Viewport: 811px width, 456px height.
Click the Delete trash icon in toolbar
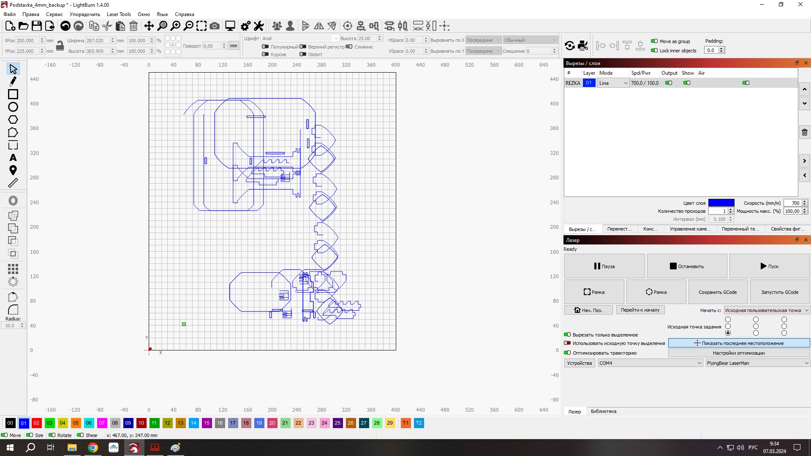(133, 26)
